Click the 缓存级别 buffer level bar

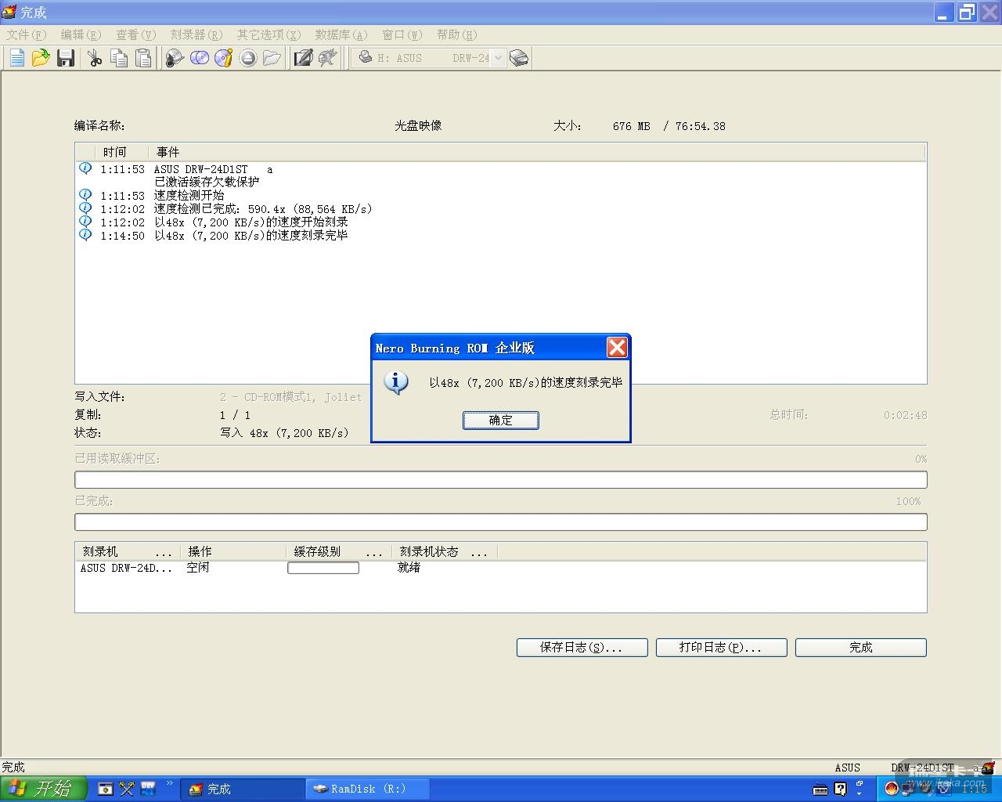pyautogui.click(x=323, y=568)
